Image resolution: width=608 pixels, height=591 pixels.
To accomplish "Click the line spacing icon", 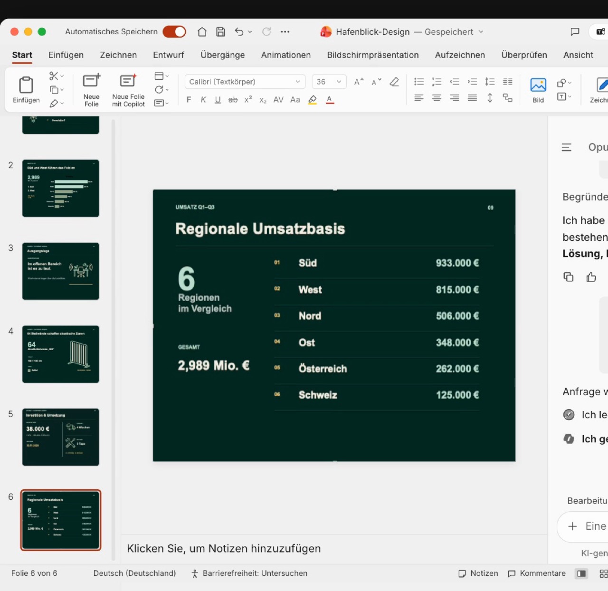I will [490, 82].
